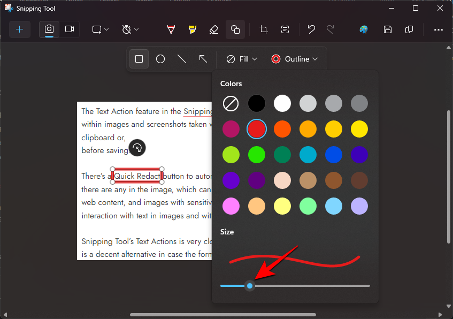453x319 pixels.
Task: Pick the dark green color swatch
Action: coord(282,155)
